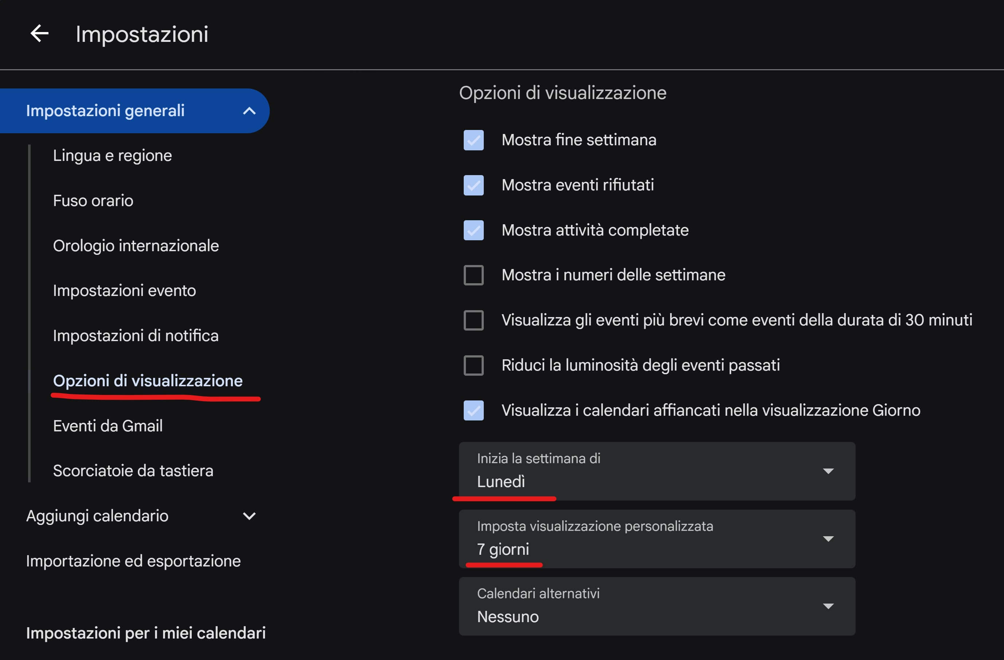The width and height of the screenshot is (1004, 660).
Task: Expand the Aggiungi calendario chevron
Action: coord(249,516)
